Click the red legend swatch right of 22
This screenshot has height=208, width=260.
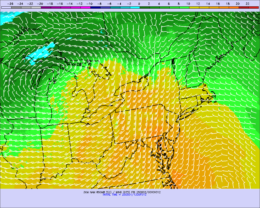click(254, 7)
